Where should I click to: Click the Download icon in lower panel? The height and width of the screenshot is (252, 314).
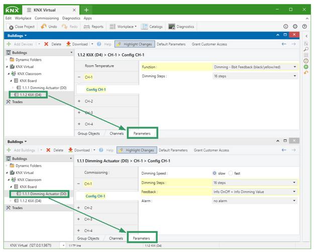click(x=70, y=150)
